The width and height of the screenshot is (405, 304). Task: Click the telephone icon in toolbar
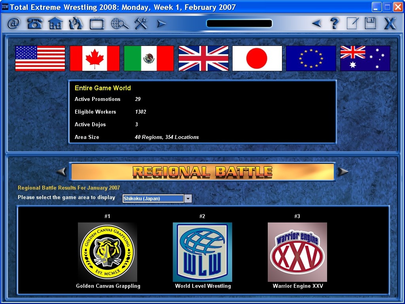[34, 24]
